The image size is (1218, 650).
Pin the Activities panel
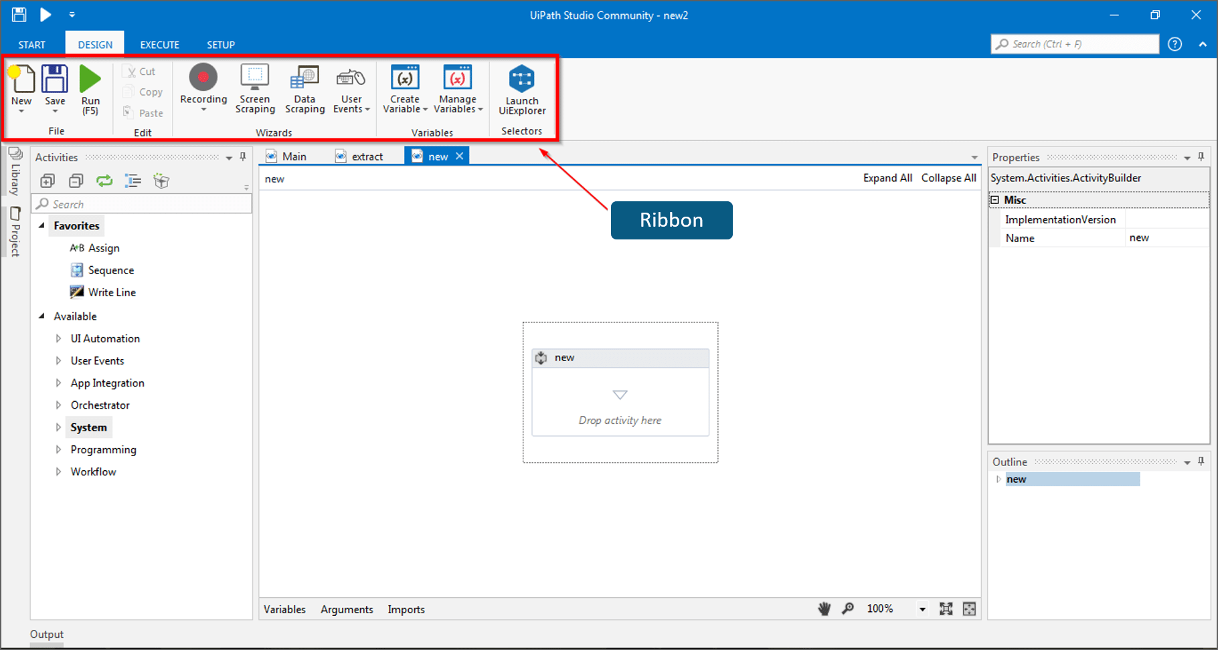(x=243, y=157)
